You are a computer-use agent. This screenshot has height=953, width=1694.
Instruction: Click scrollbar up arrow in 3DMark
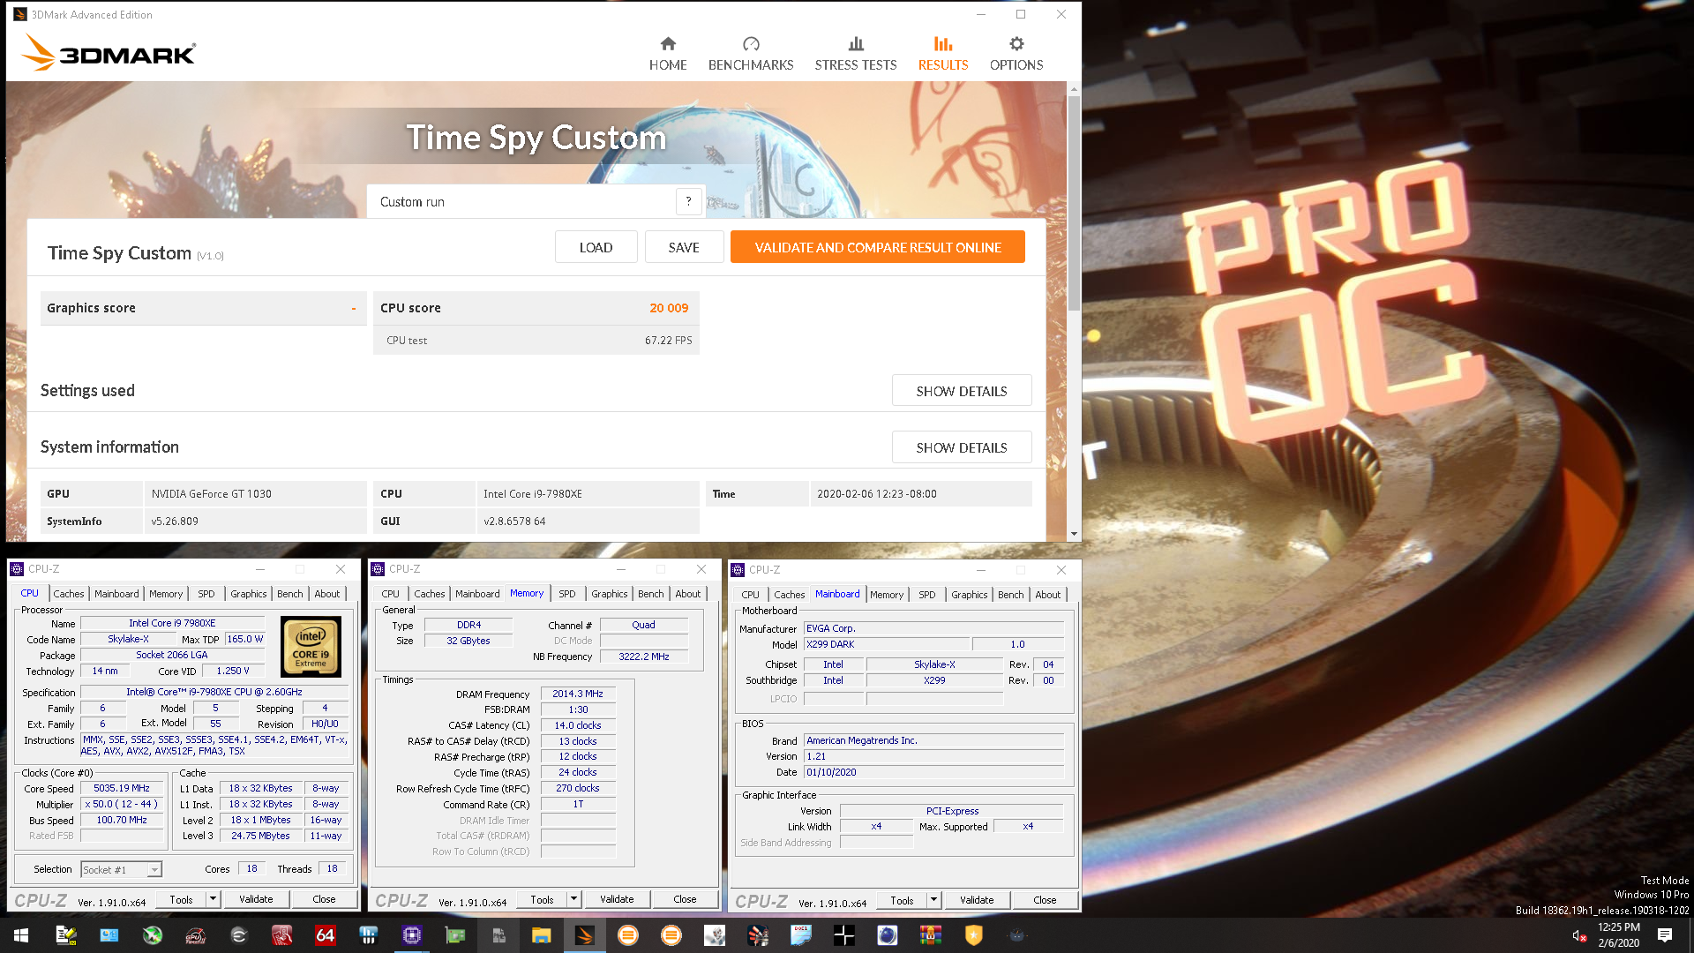(1074, 89)
